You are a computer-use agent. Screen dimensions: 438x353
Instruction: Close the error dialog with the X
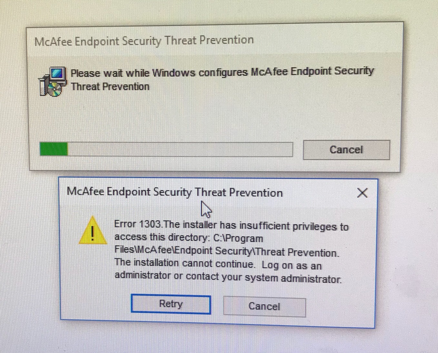363,193
